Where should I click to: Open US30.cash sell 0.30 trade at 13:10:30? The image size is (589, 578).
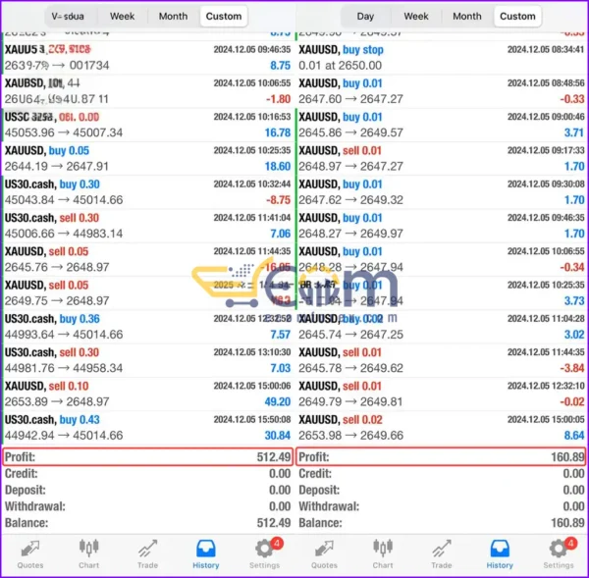point(147,360)
